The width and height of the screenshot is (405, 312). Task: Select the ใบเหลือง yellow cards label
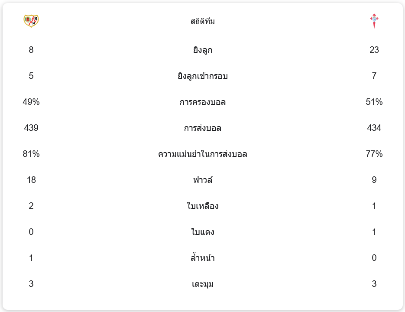[203, 206]
